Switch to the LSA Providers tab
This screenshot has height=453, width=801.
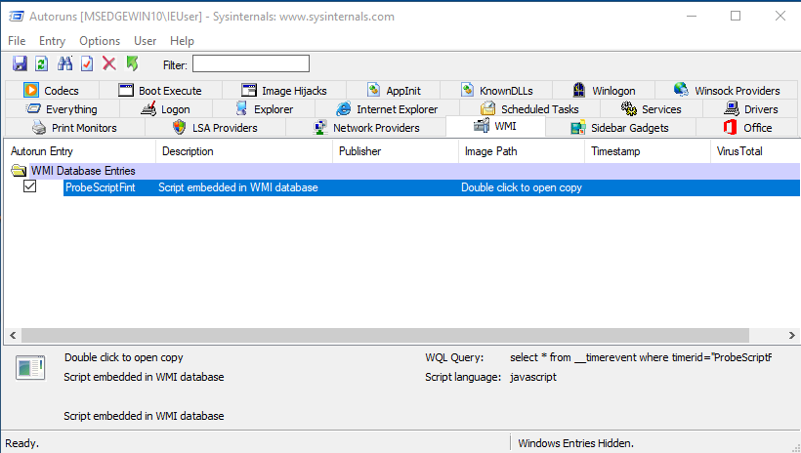tap(215, 128)
